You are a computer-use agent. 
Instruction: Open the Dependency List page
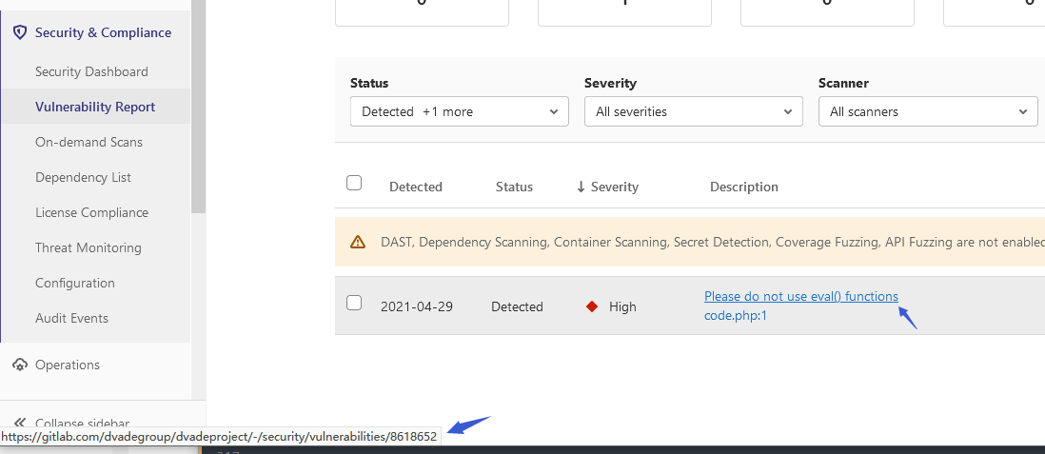tap(83, 177)
